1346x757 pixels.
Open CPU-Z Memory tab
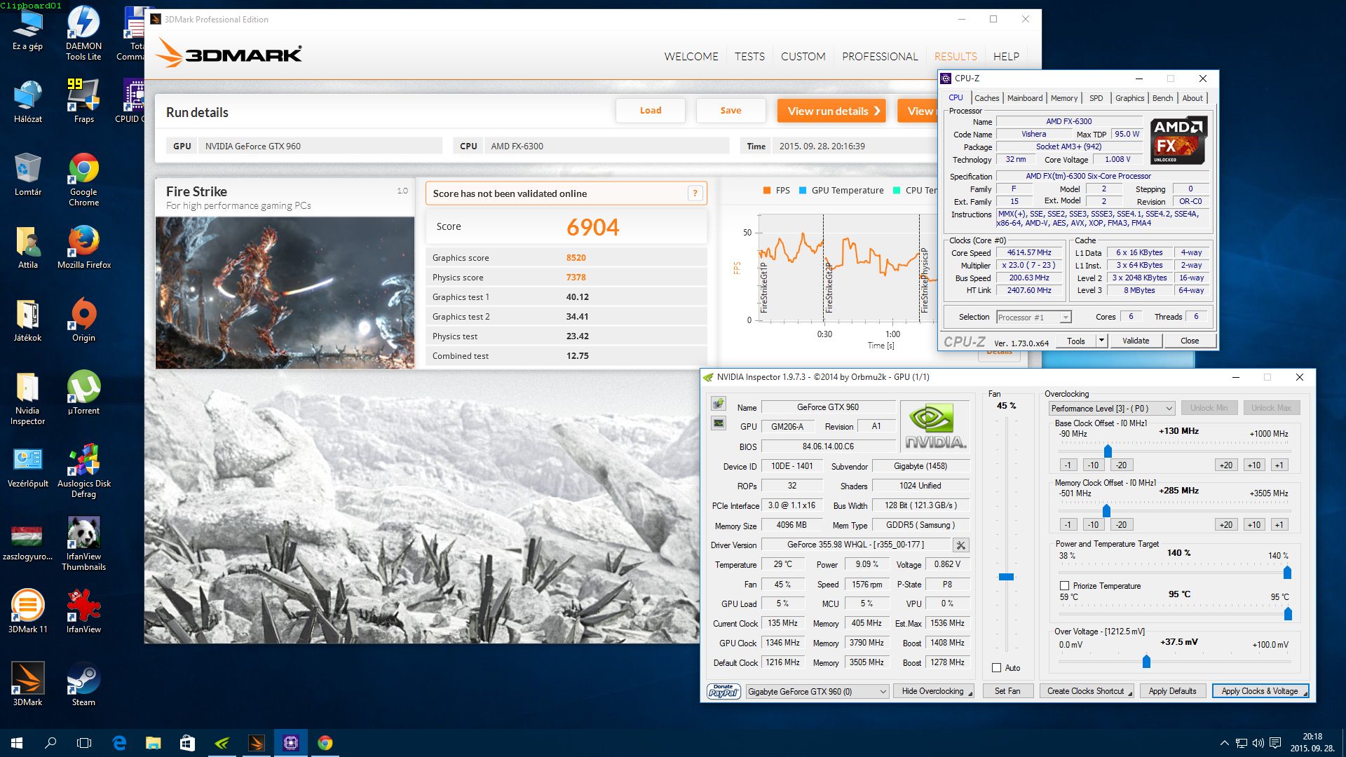click(x=1064, y=98)
